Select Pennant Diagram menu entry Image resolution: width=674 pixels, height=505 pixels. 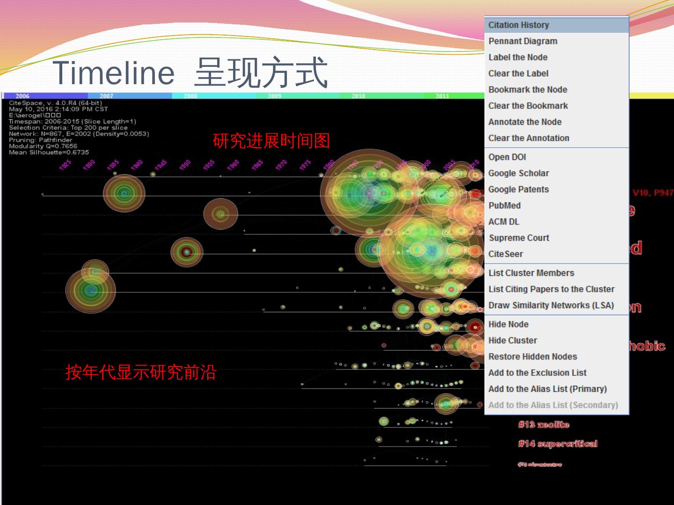coord(523,41)
